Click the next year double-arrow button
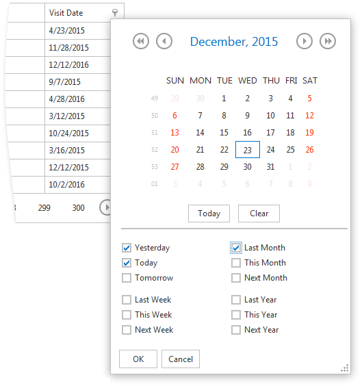 [328, 41]
